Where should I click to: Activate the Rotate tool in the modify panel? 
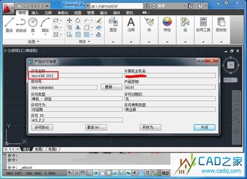(78, 20)
